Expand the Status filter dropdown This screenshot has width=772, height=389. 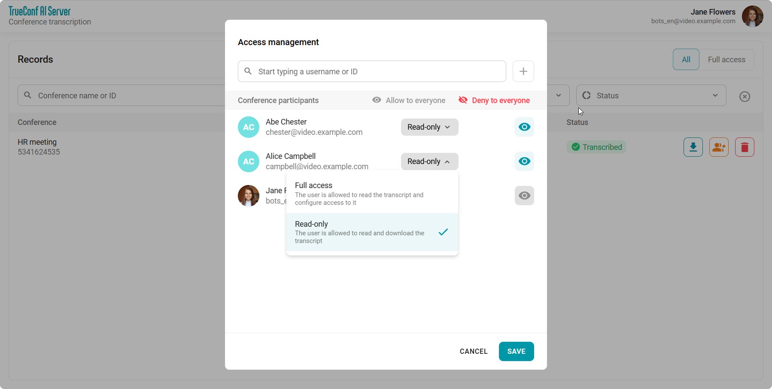[x=651, y=96]
